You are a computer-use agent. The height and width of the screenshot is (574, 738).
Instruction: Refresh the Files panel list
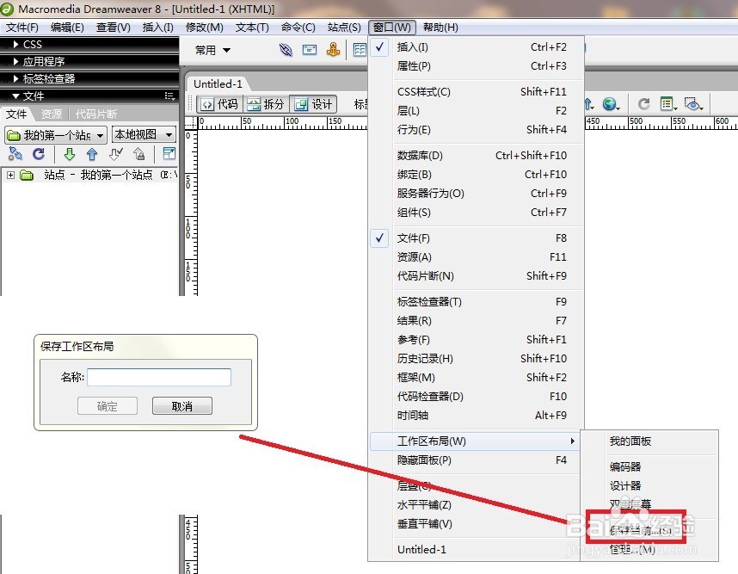[39, 153]
